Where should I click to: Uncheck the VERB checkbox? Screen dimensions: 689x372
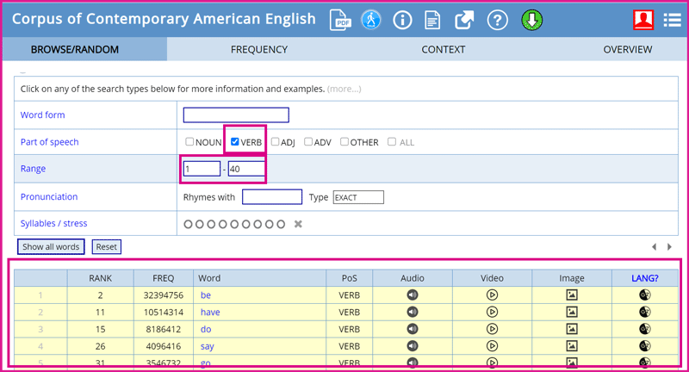234,142
